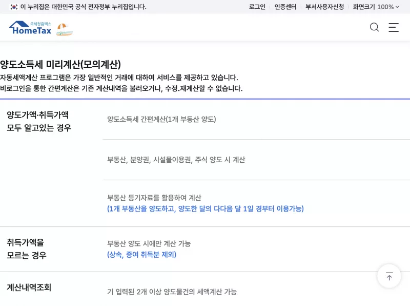Open the search magnifier icon

pos(375,27)
